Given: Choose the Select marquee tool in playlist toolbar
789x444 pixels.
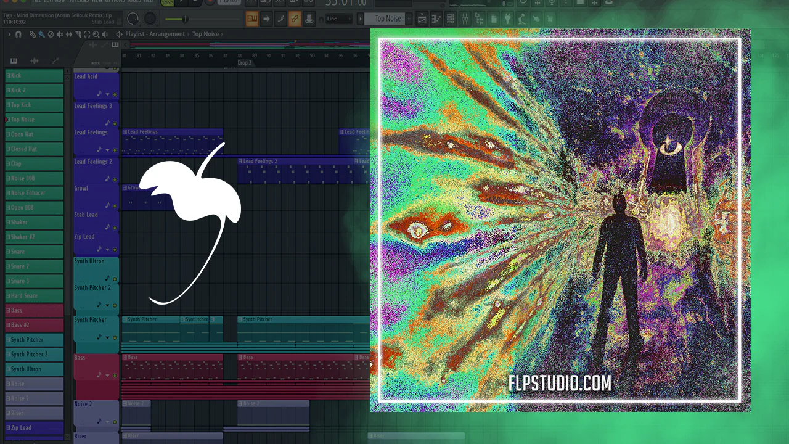Looking at the screenshot, I should point(88,35).
